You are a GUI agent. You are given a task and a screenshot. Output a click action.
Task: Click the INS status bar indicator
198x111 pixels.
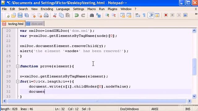click(x=188, y=109)
